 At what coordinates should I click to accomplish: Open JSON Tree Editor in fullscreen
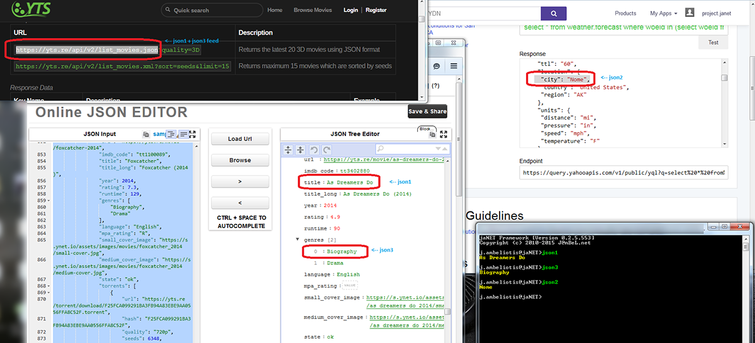tap(444, 134)
